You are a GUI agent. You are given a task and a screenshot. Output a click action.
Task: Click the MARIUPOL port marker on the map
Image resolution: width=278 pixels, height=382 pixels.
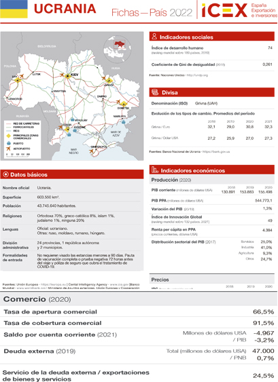pyautogui.click(x=124, y=121)
